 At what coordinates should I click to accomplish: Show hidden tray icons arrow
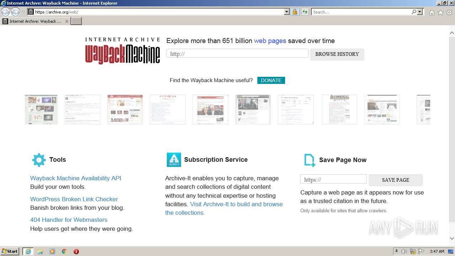(x=396, y=251)
